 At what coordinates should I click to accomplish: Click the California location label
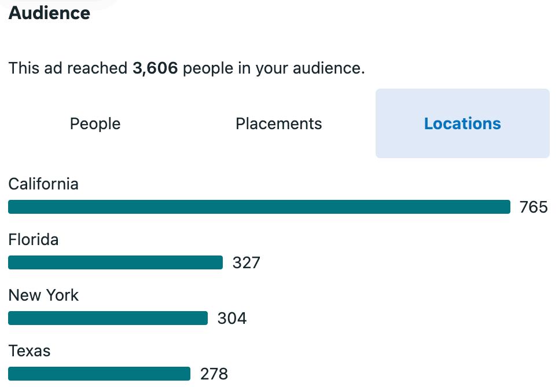[43, 184]
